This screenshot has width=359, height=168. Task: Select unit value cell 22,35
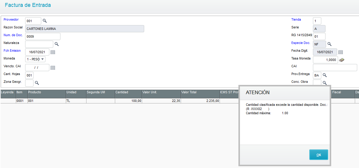(x=161, y=101)
